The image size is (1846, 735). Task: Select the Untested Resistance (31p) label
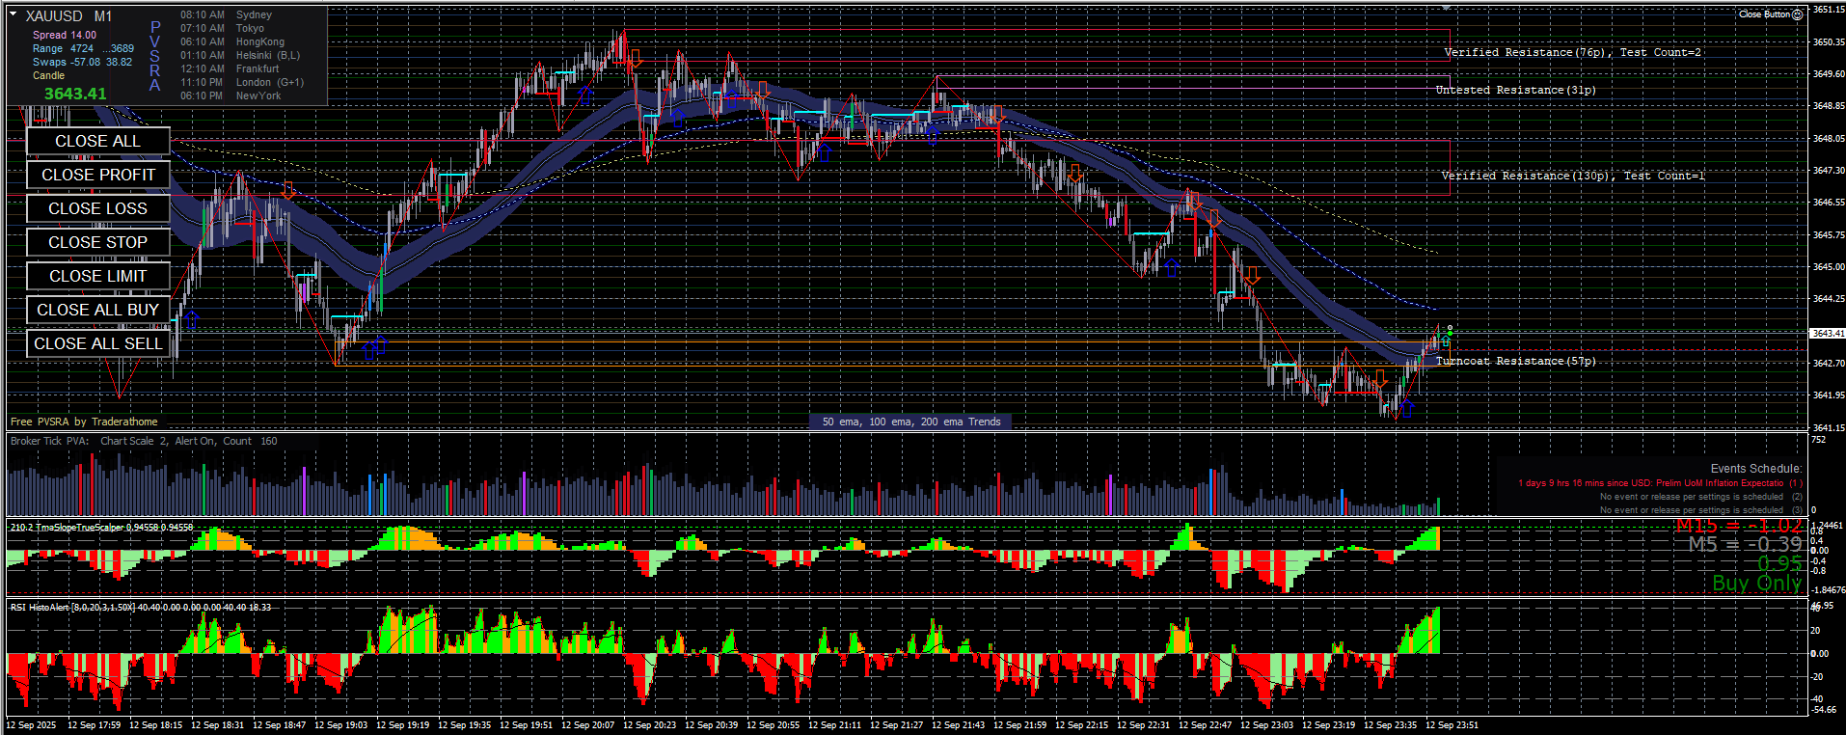click(1515, 90)
